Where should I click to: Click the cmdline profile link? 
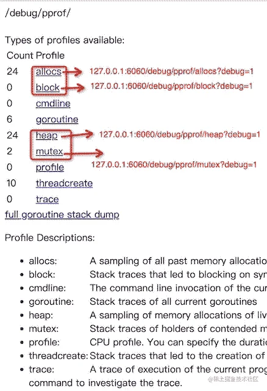tap(53, 103)
